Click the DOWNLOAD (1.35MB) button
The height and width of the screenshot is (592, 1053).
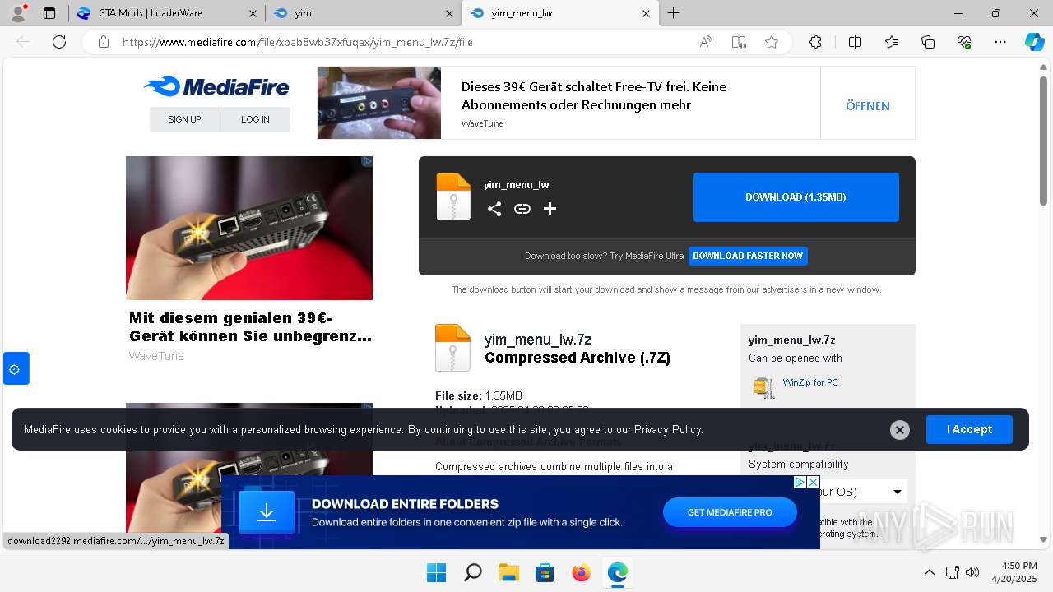click(796, 197)
